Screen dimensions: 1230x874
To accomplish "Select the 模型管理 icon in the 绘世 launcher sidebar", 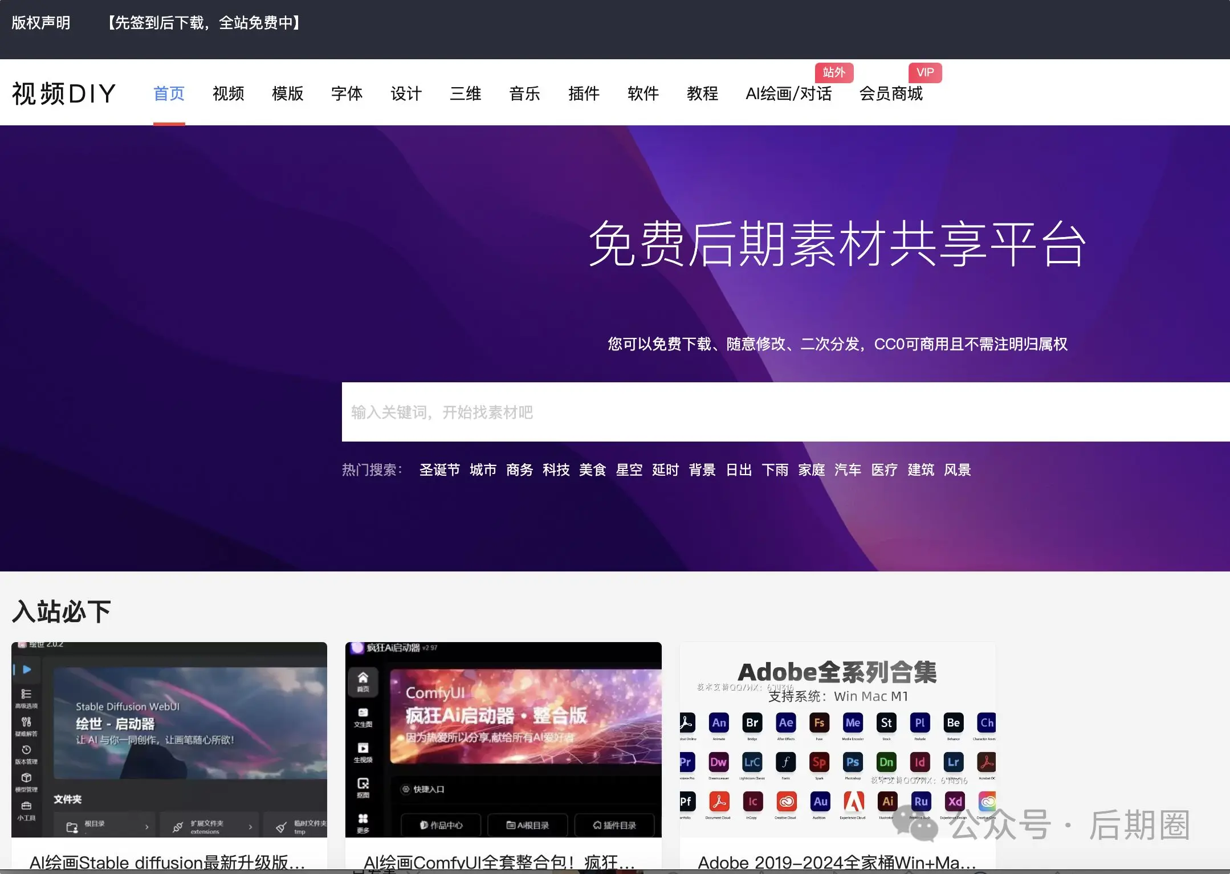I will point(25,777).
